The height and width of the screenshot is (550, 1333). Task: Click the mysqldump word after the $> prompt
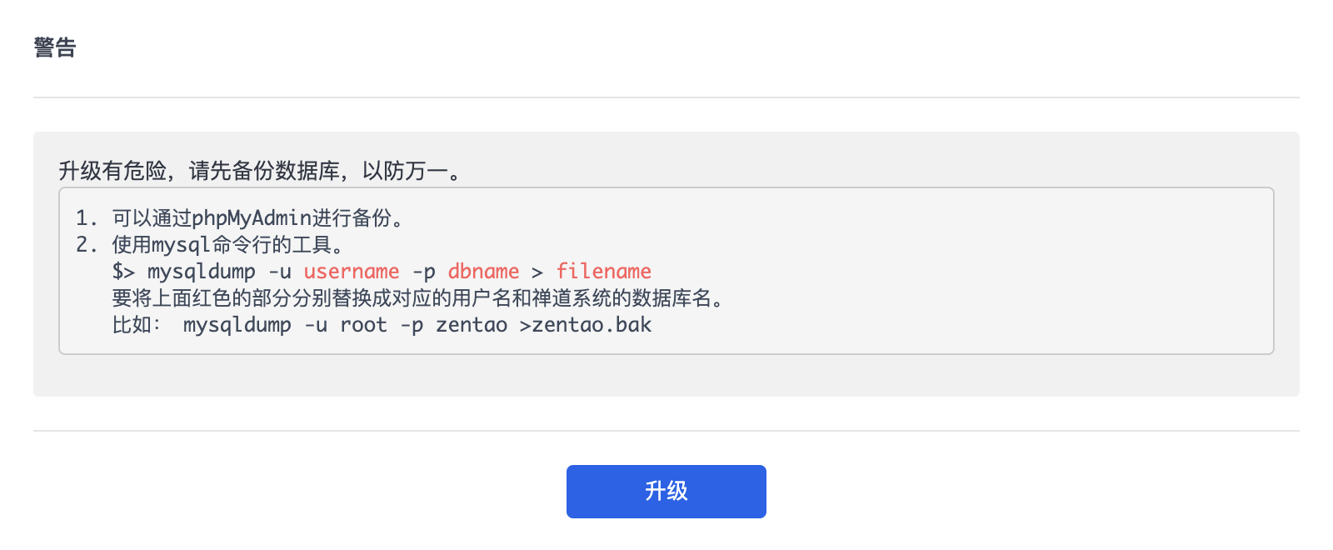202,272
